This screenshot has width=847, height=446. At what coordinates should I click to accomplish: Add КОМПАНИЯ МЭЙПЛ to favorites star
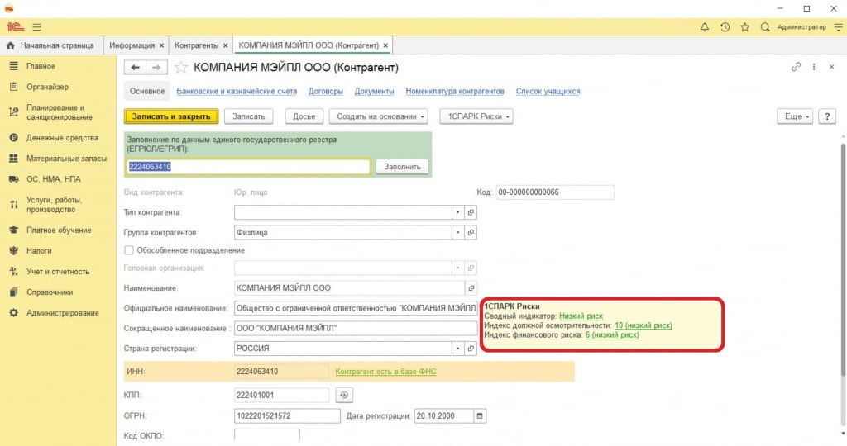181,67
